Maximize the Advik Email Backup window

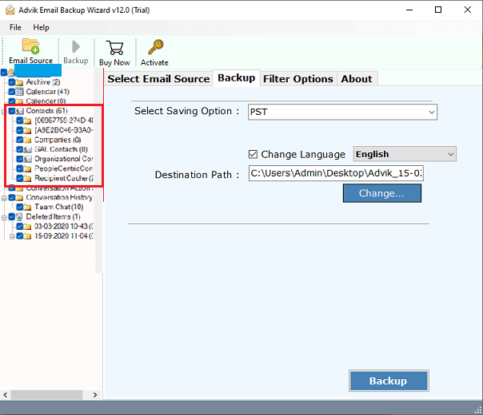438,10
